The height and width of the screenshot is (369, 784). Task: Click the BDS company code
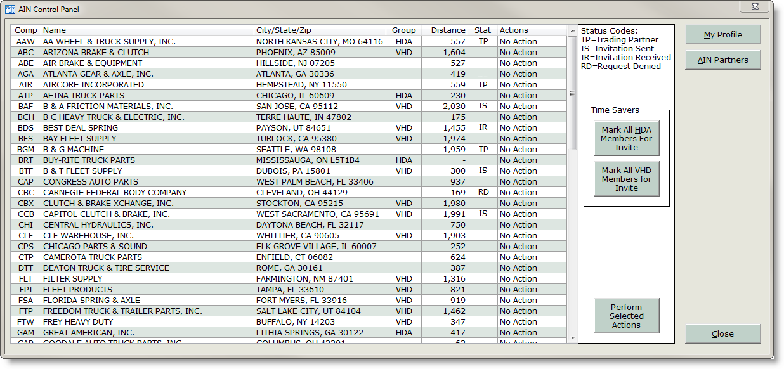[x=26, y=128]
